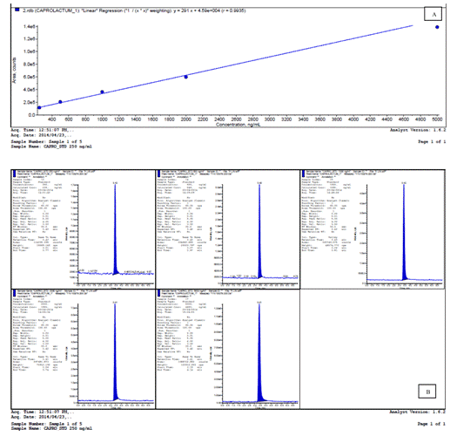Click the blue marker heading the top-middle chromatogram panel
The width and height of the screenshot is (457, 436).
pyautogui.click(x=158, y=174)
